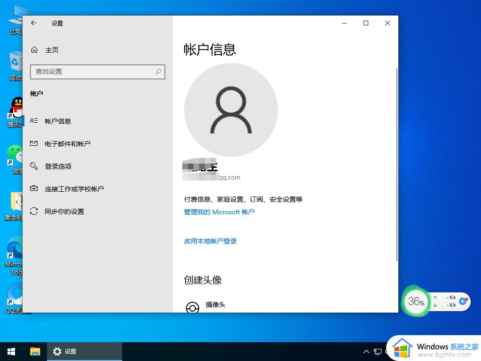Screen dimensions: 481x361
Task: Close the 设置 window
Action: (x=388, y=23)
